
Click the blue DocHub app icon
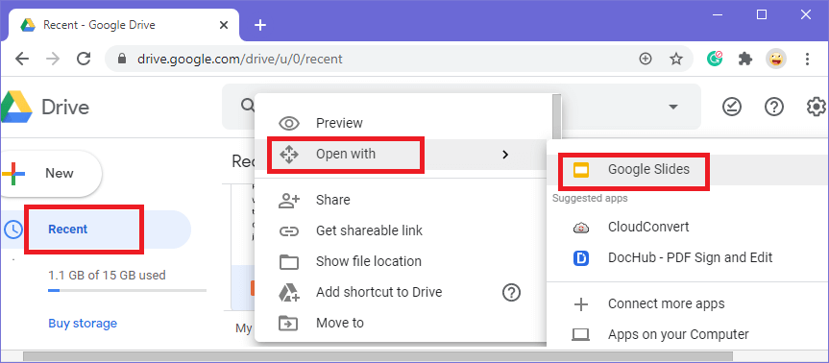(x=581, y=258)
